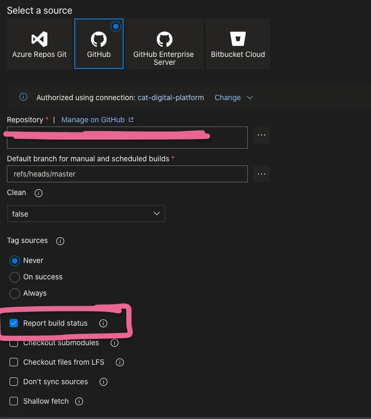
Task: Click the info icon beside Clean
Action: pos(38,193)
